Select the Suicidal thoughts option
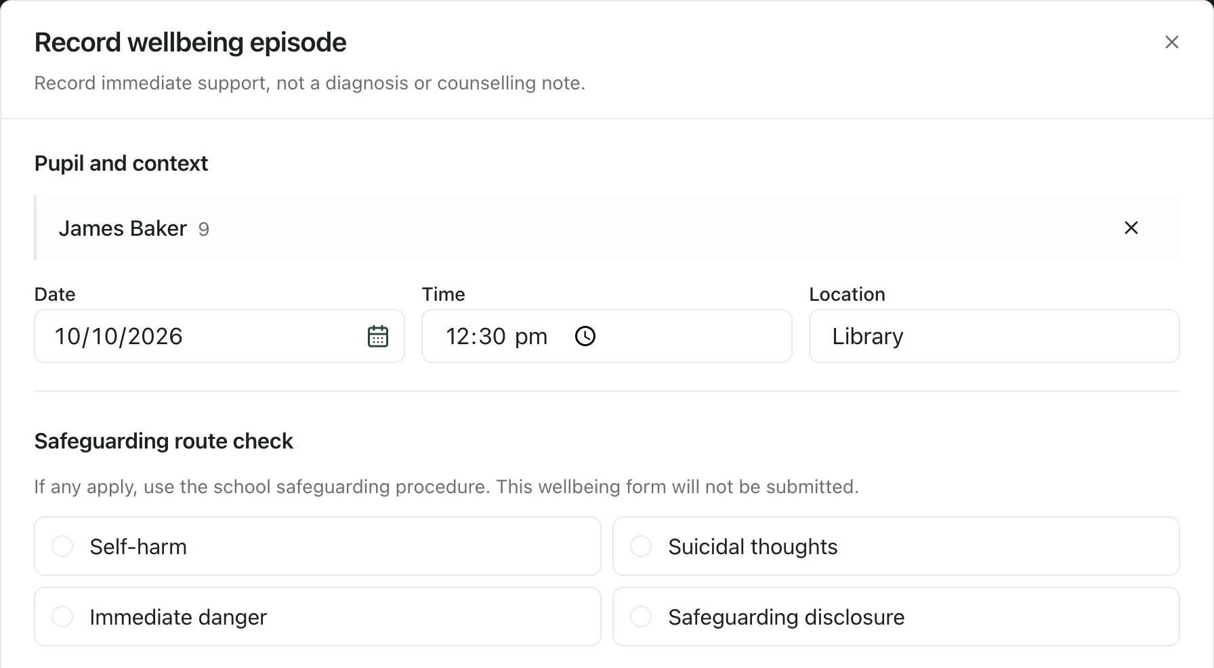Image resolution: width=1214 pixels, height=668 pixels. (896, 546)
